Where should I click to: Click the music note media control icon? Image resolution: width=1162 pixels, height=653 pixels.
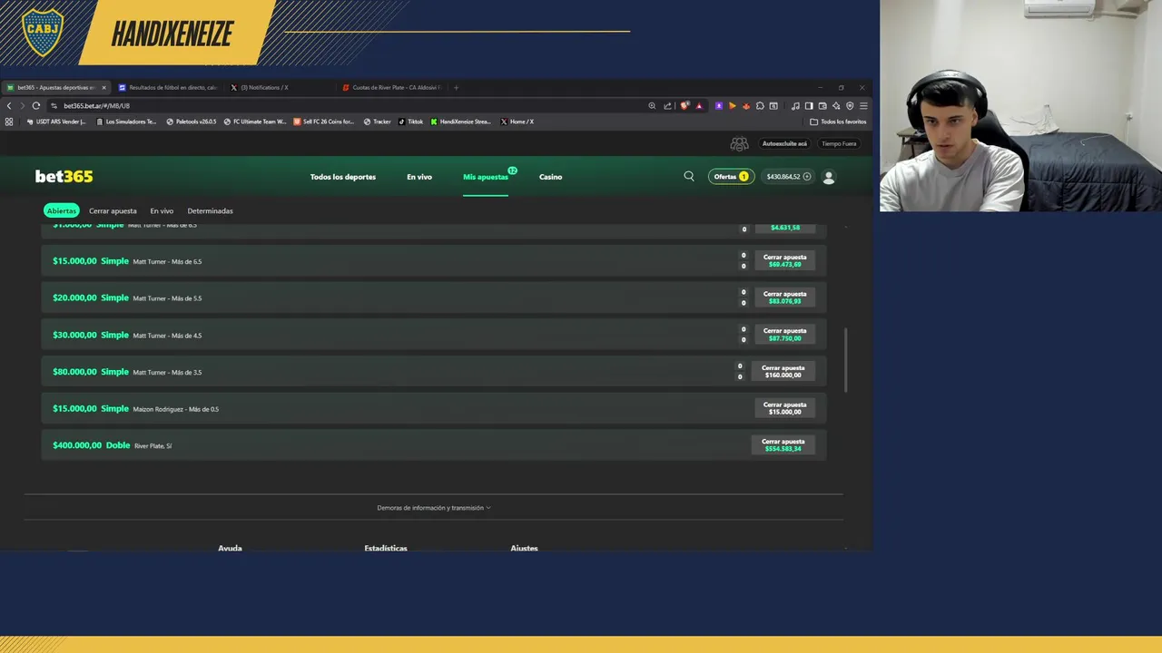point(795,105)
